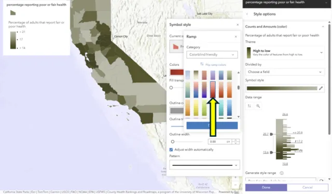Click the > 21 legend label

pos(22,32)
